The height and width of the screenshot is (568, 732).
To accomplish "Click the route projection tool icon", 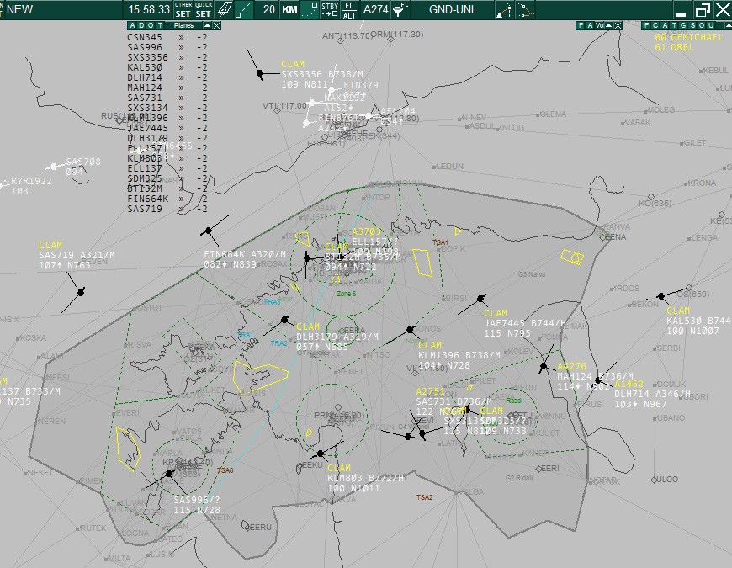I will tap(504, 10).
